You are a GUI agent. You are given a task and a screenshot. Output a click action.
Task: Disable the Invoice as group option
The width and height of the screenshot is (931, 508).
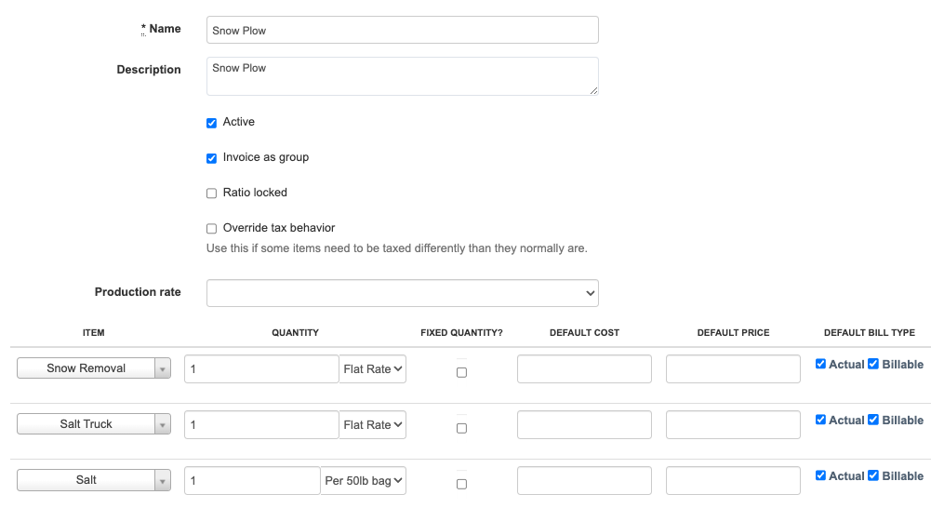212,158
